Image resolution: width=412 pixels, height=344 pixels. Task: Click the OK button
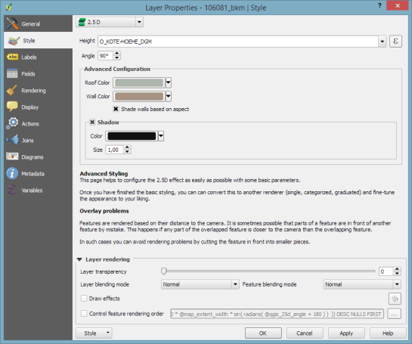click(x=263, y=333)
